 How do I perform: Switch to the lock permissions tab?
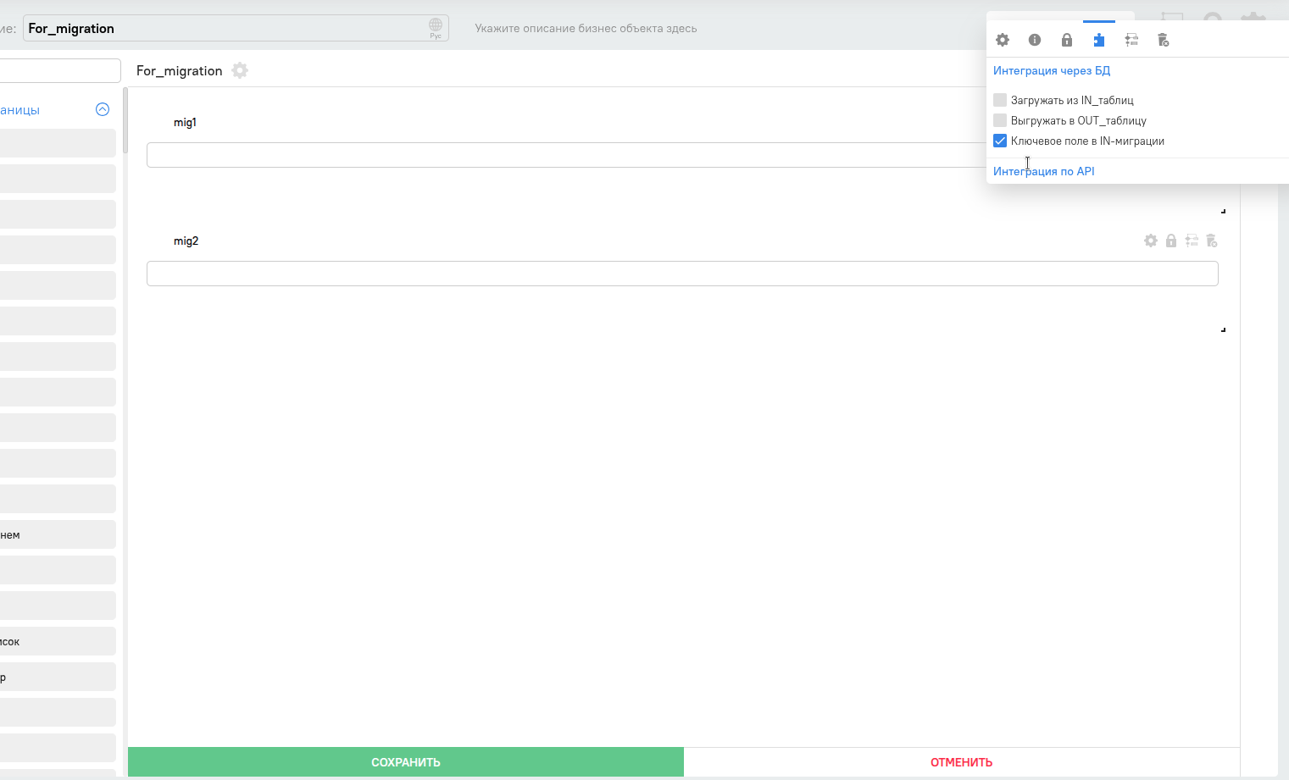tap(1067, 40)
